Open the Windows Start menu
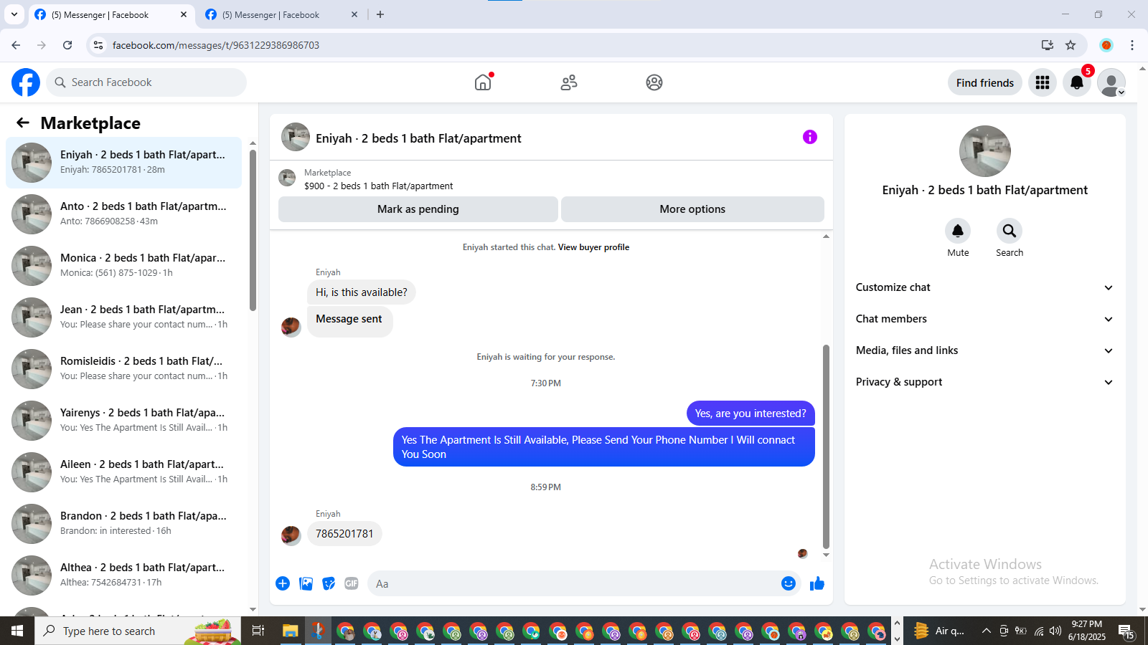Image resolution: width=1148 pixels, height=645 pixels. [17, 631]
